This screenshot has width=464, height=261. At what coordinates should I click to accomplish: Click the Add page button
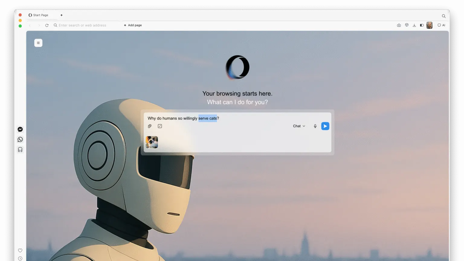point(133,25)
